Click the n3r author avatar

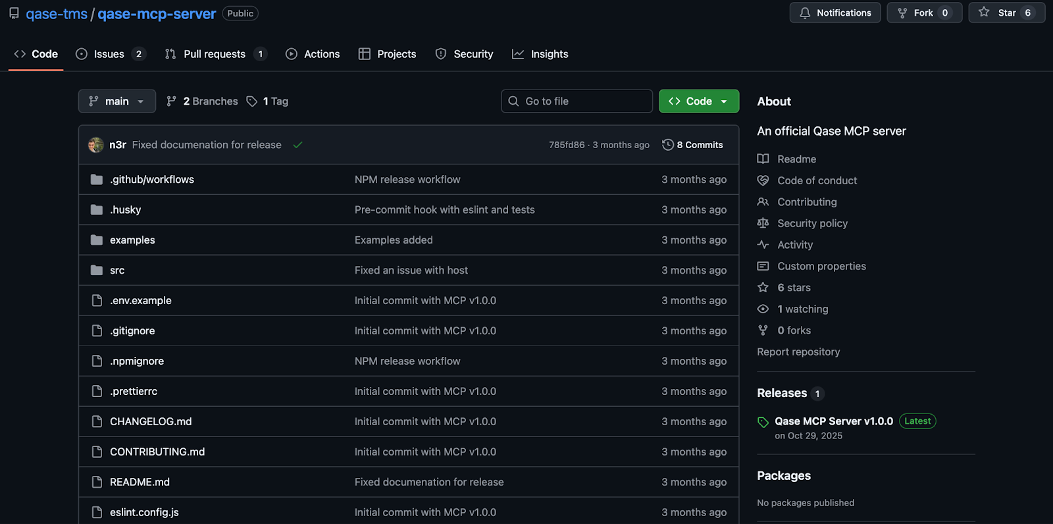coord(96,145)
